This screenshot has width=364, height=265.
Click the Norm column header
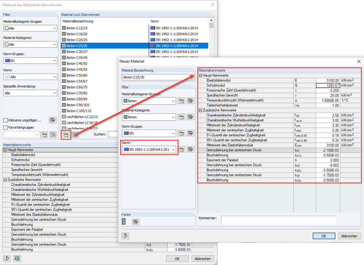point(179,21)
